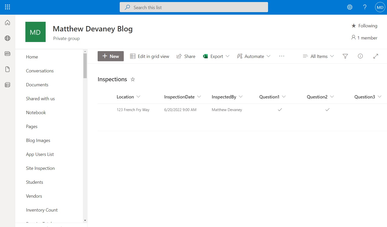Screen dimensions: 387x227
Task: Open Automate options
Action: pyautogui.click(x=253, y=56)
